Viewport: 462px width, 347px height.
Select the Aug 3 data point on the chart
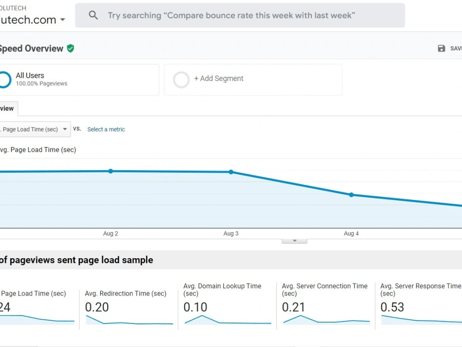point(231,172)
